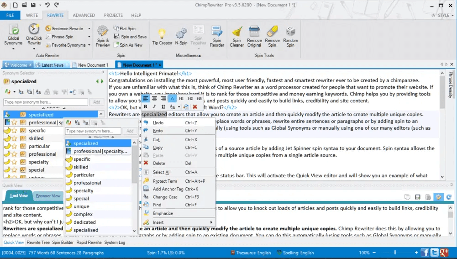Viewport: 457px width, 259px height.
Task: Click the Facebook icon in status bar
Action: (424, 253)
